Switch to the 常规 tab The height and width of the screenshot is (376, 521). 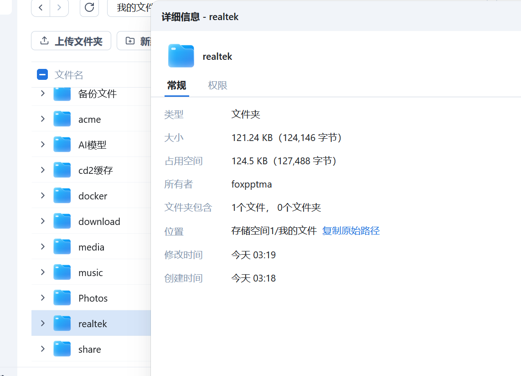(x=177, y=86)
